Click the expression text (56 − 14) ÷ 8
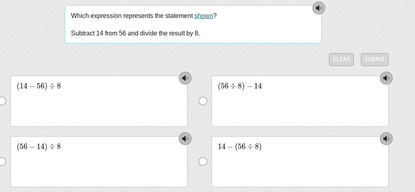This screenshot has height=192, width=415. 39,146
